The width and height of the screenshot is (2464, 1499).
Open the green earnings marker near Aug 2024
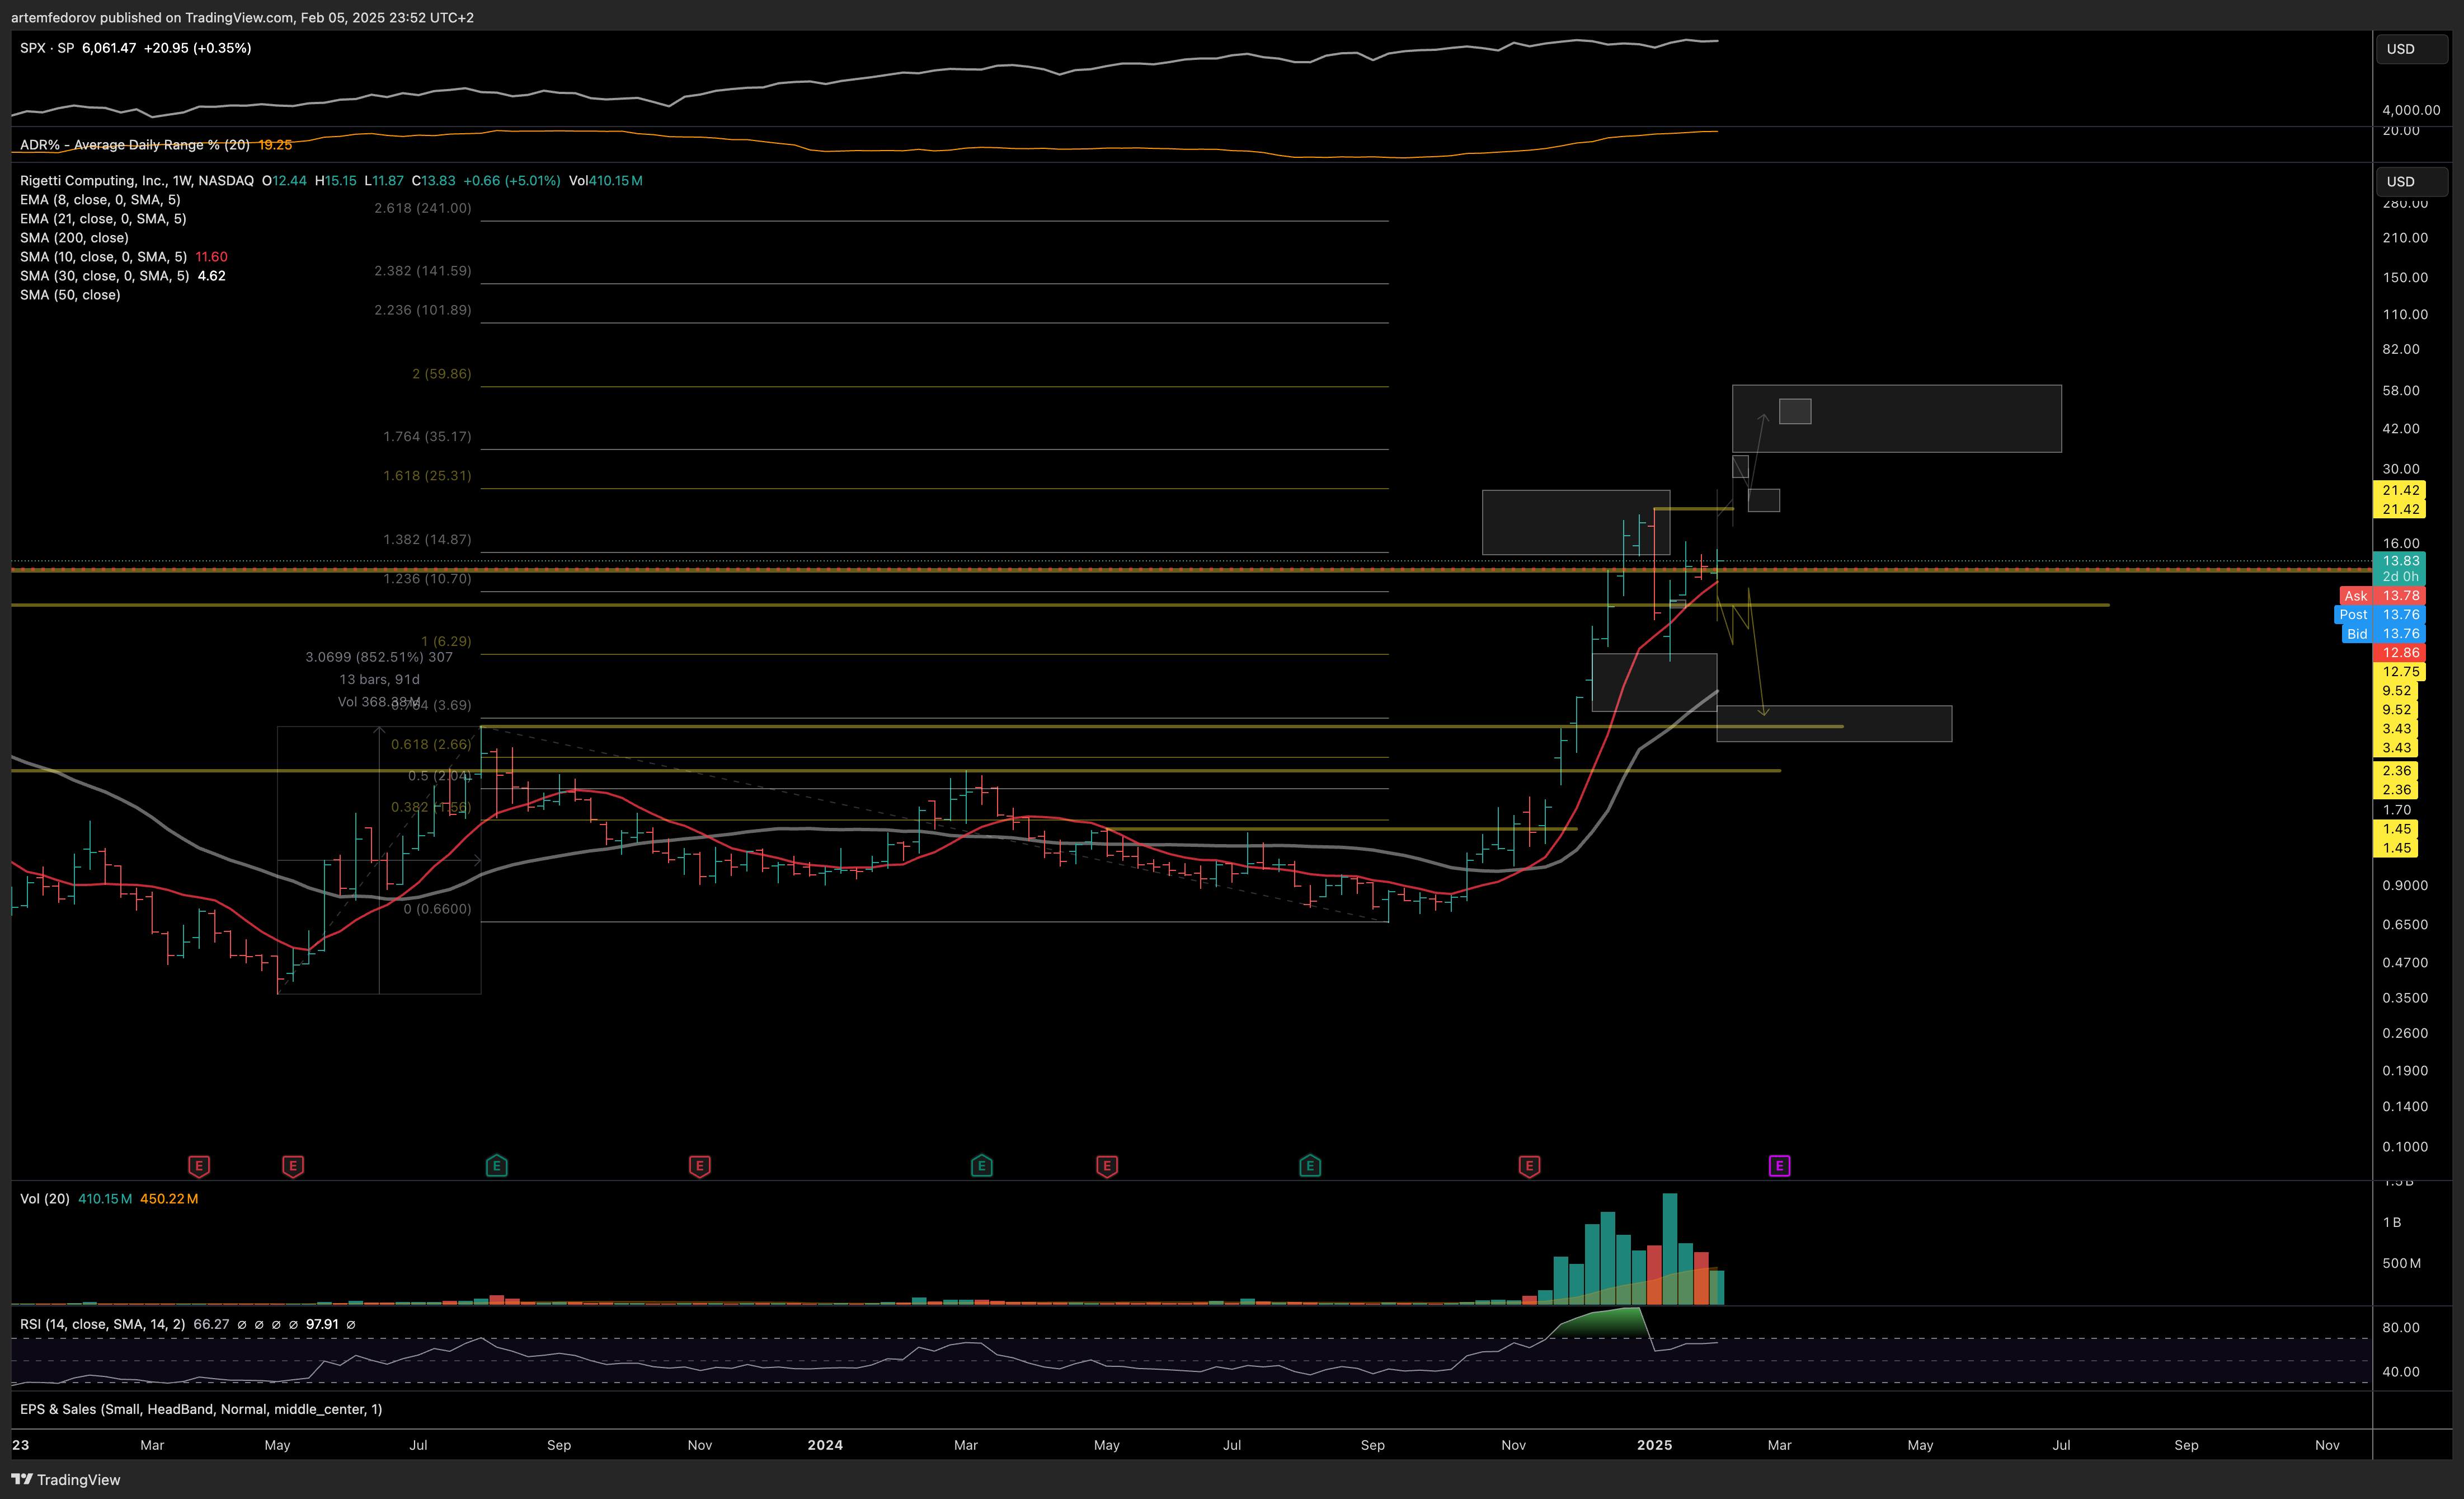pos(1310,1165)
